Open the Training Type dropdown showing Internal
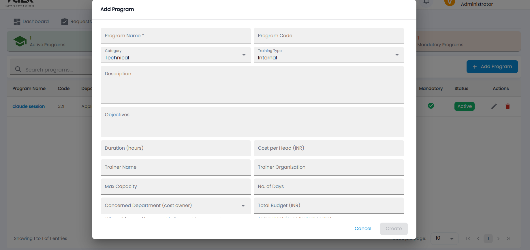 [x=329, y=55]
